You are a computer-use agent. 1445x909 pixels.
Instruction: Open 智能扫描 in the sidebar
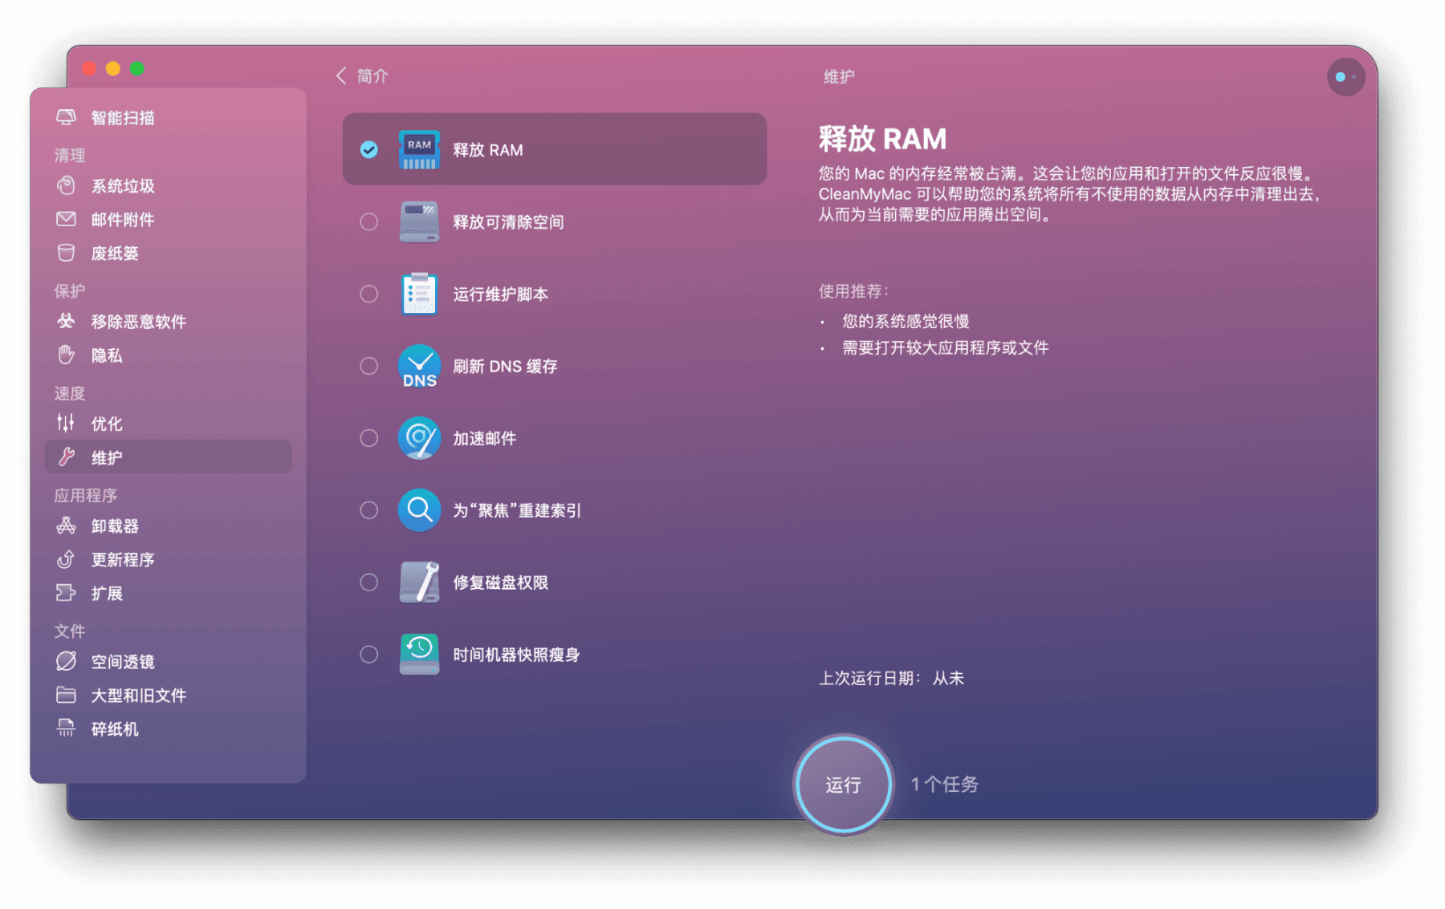(169, 118)
